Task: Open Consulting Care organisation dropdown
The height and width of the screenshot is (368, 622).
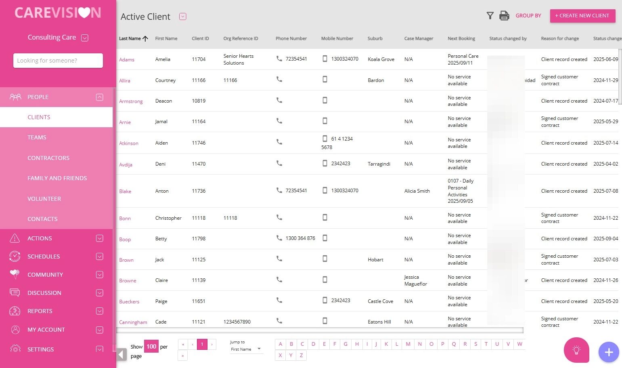Action: [85, 38]
